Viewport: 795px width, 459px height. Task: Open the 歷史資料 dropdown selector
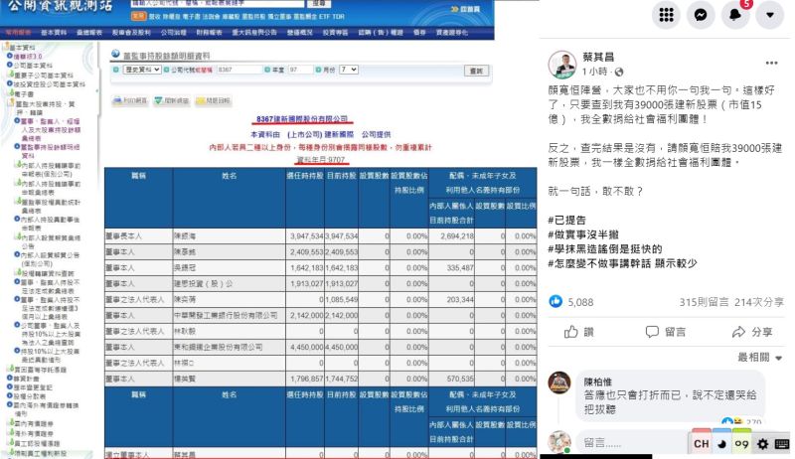coord(142,70)
